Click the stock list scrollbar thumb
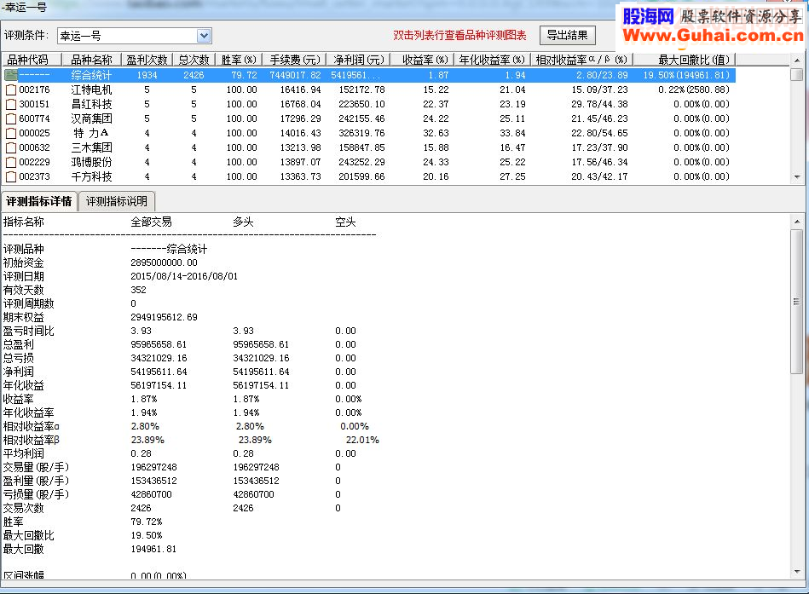This screenshot has width=809, height=594. tap(797, 74)
